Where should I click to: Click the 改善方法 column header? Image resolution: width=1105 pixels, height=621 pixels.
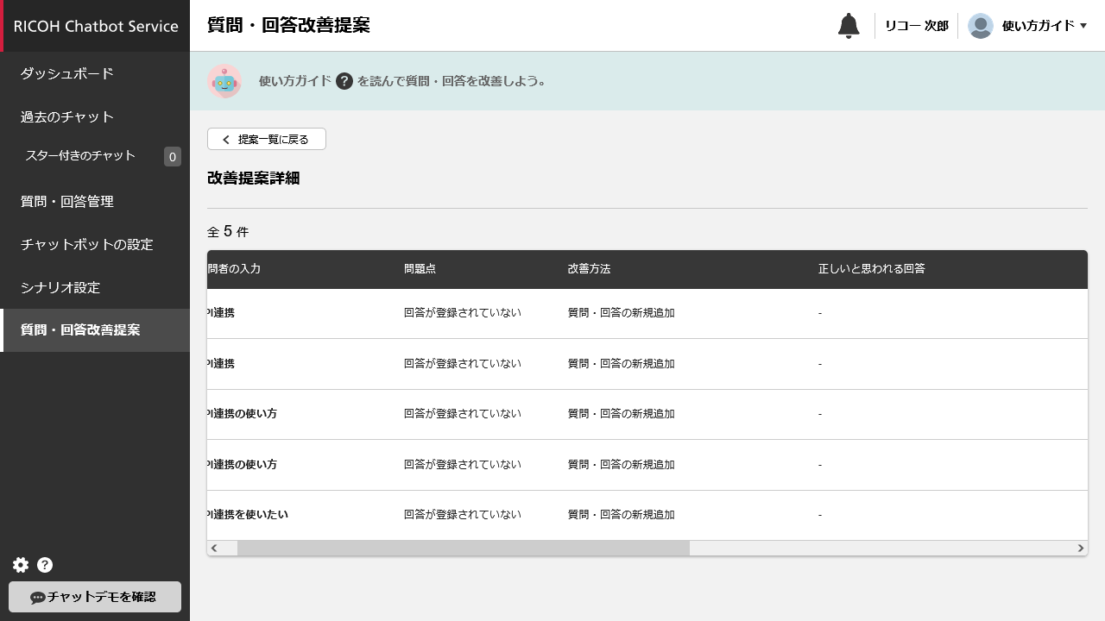(589, 269)
